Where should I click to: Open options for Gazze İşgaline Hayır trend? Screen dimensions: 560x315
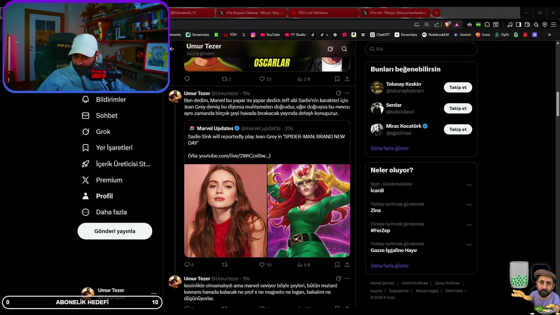(469, 245)
